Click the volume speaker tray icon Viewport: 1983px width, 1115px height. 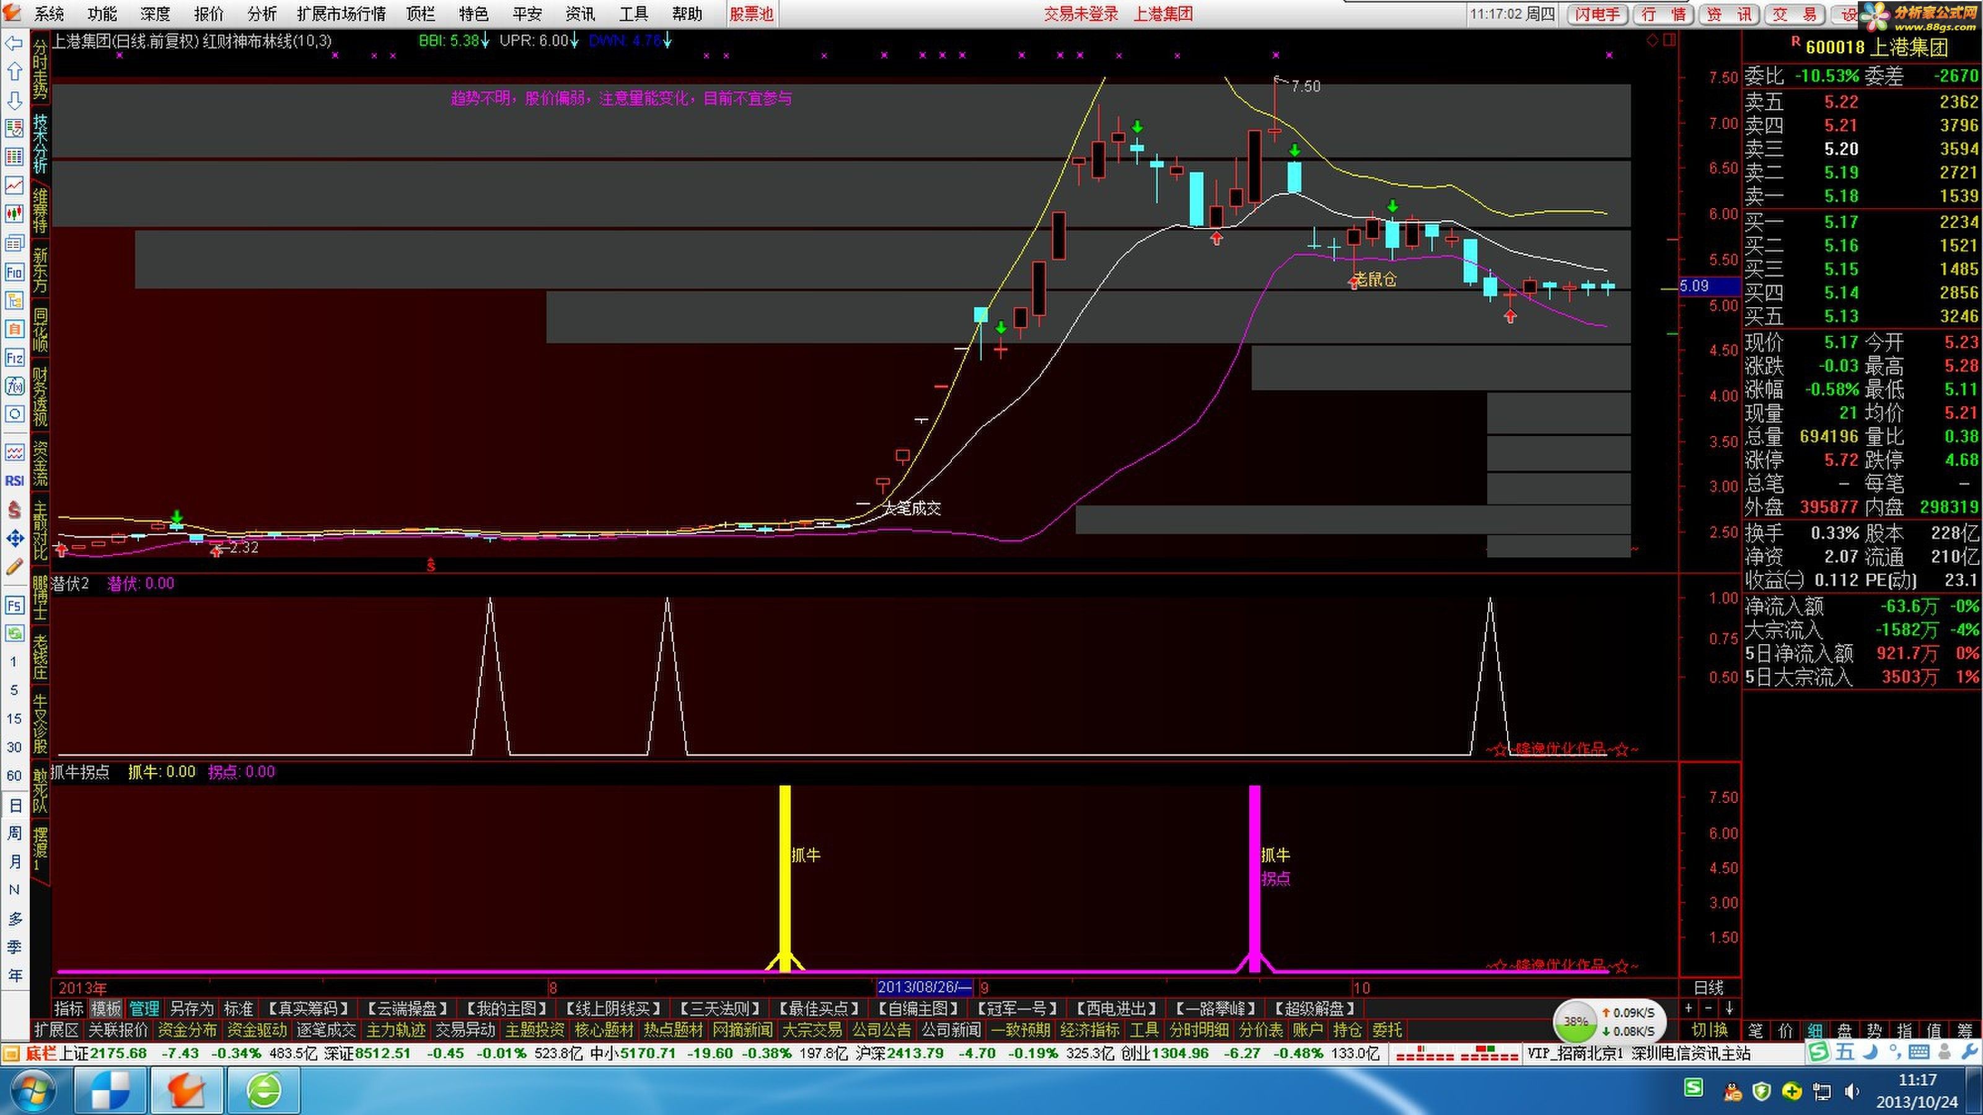coord(1852,1091)
